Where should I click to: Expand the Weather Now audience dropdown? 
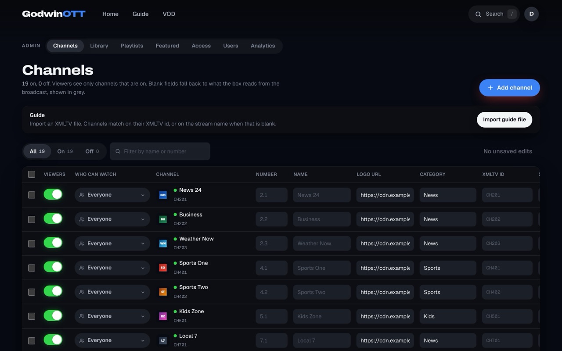pyautogui.click(x=112, y=244)
